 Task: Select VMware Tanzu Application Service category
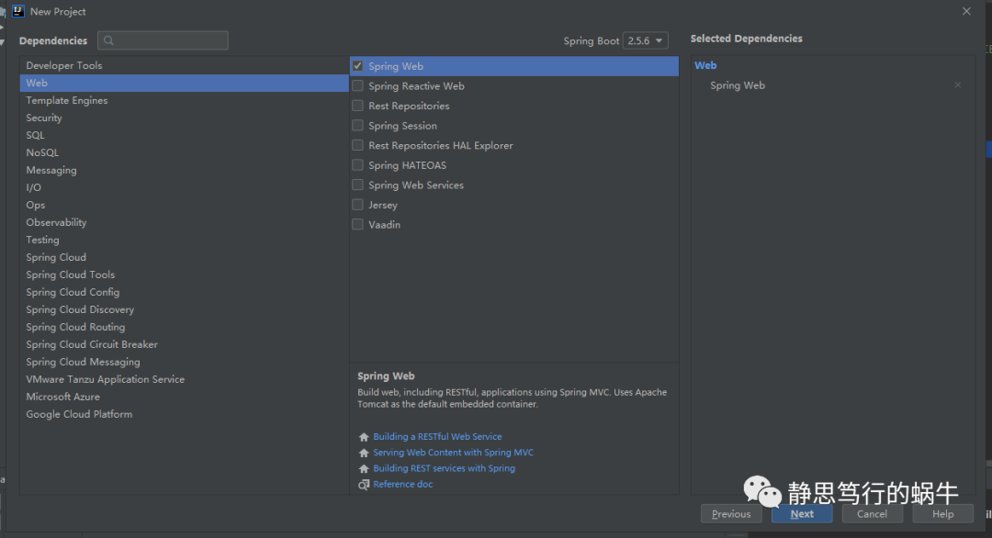tap(184, 379)
